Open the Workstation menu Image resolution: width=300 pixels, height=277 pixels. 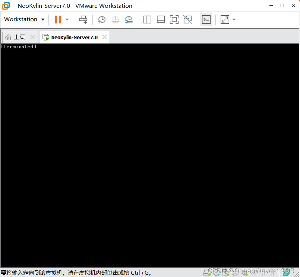24,19
